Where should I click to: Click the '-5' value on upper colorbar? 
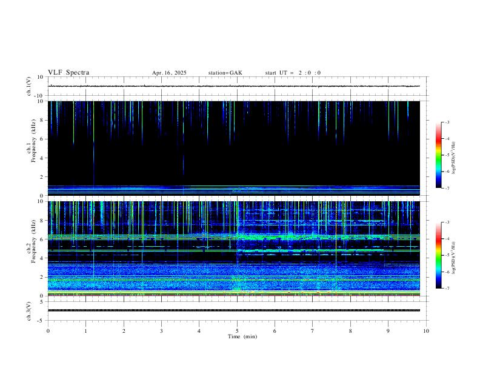click(447, 155)
